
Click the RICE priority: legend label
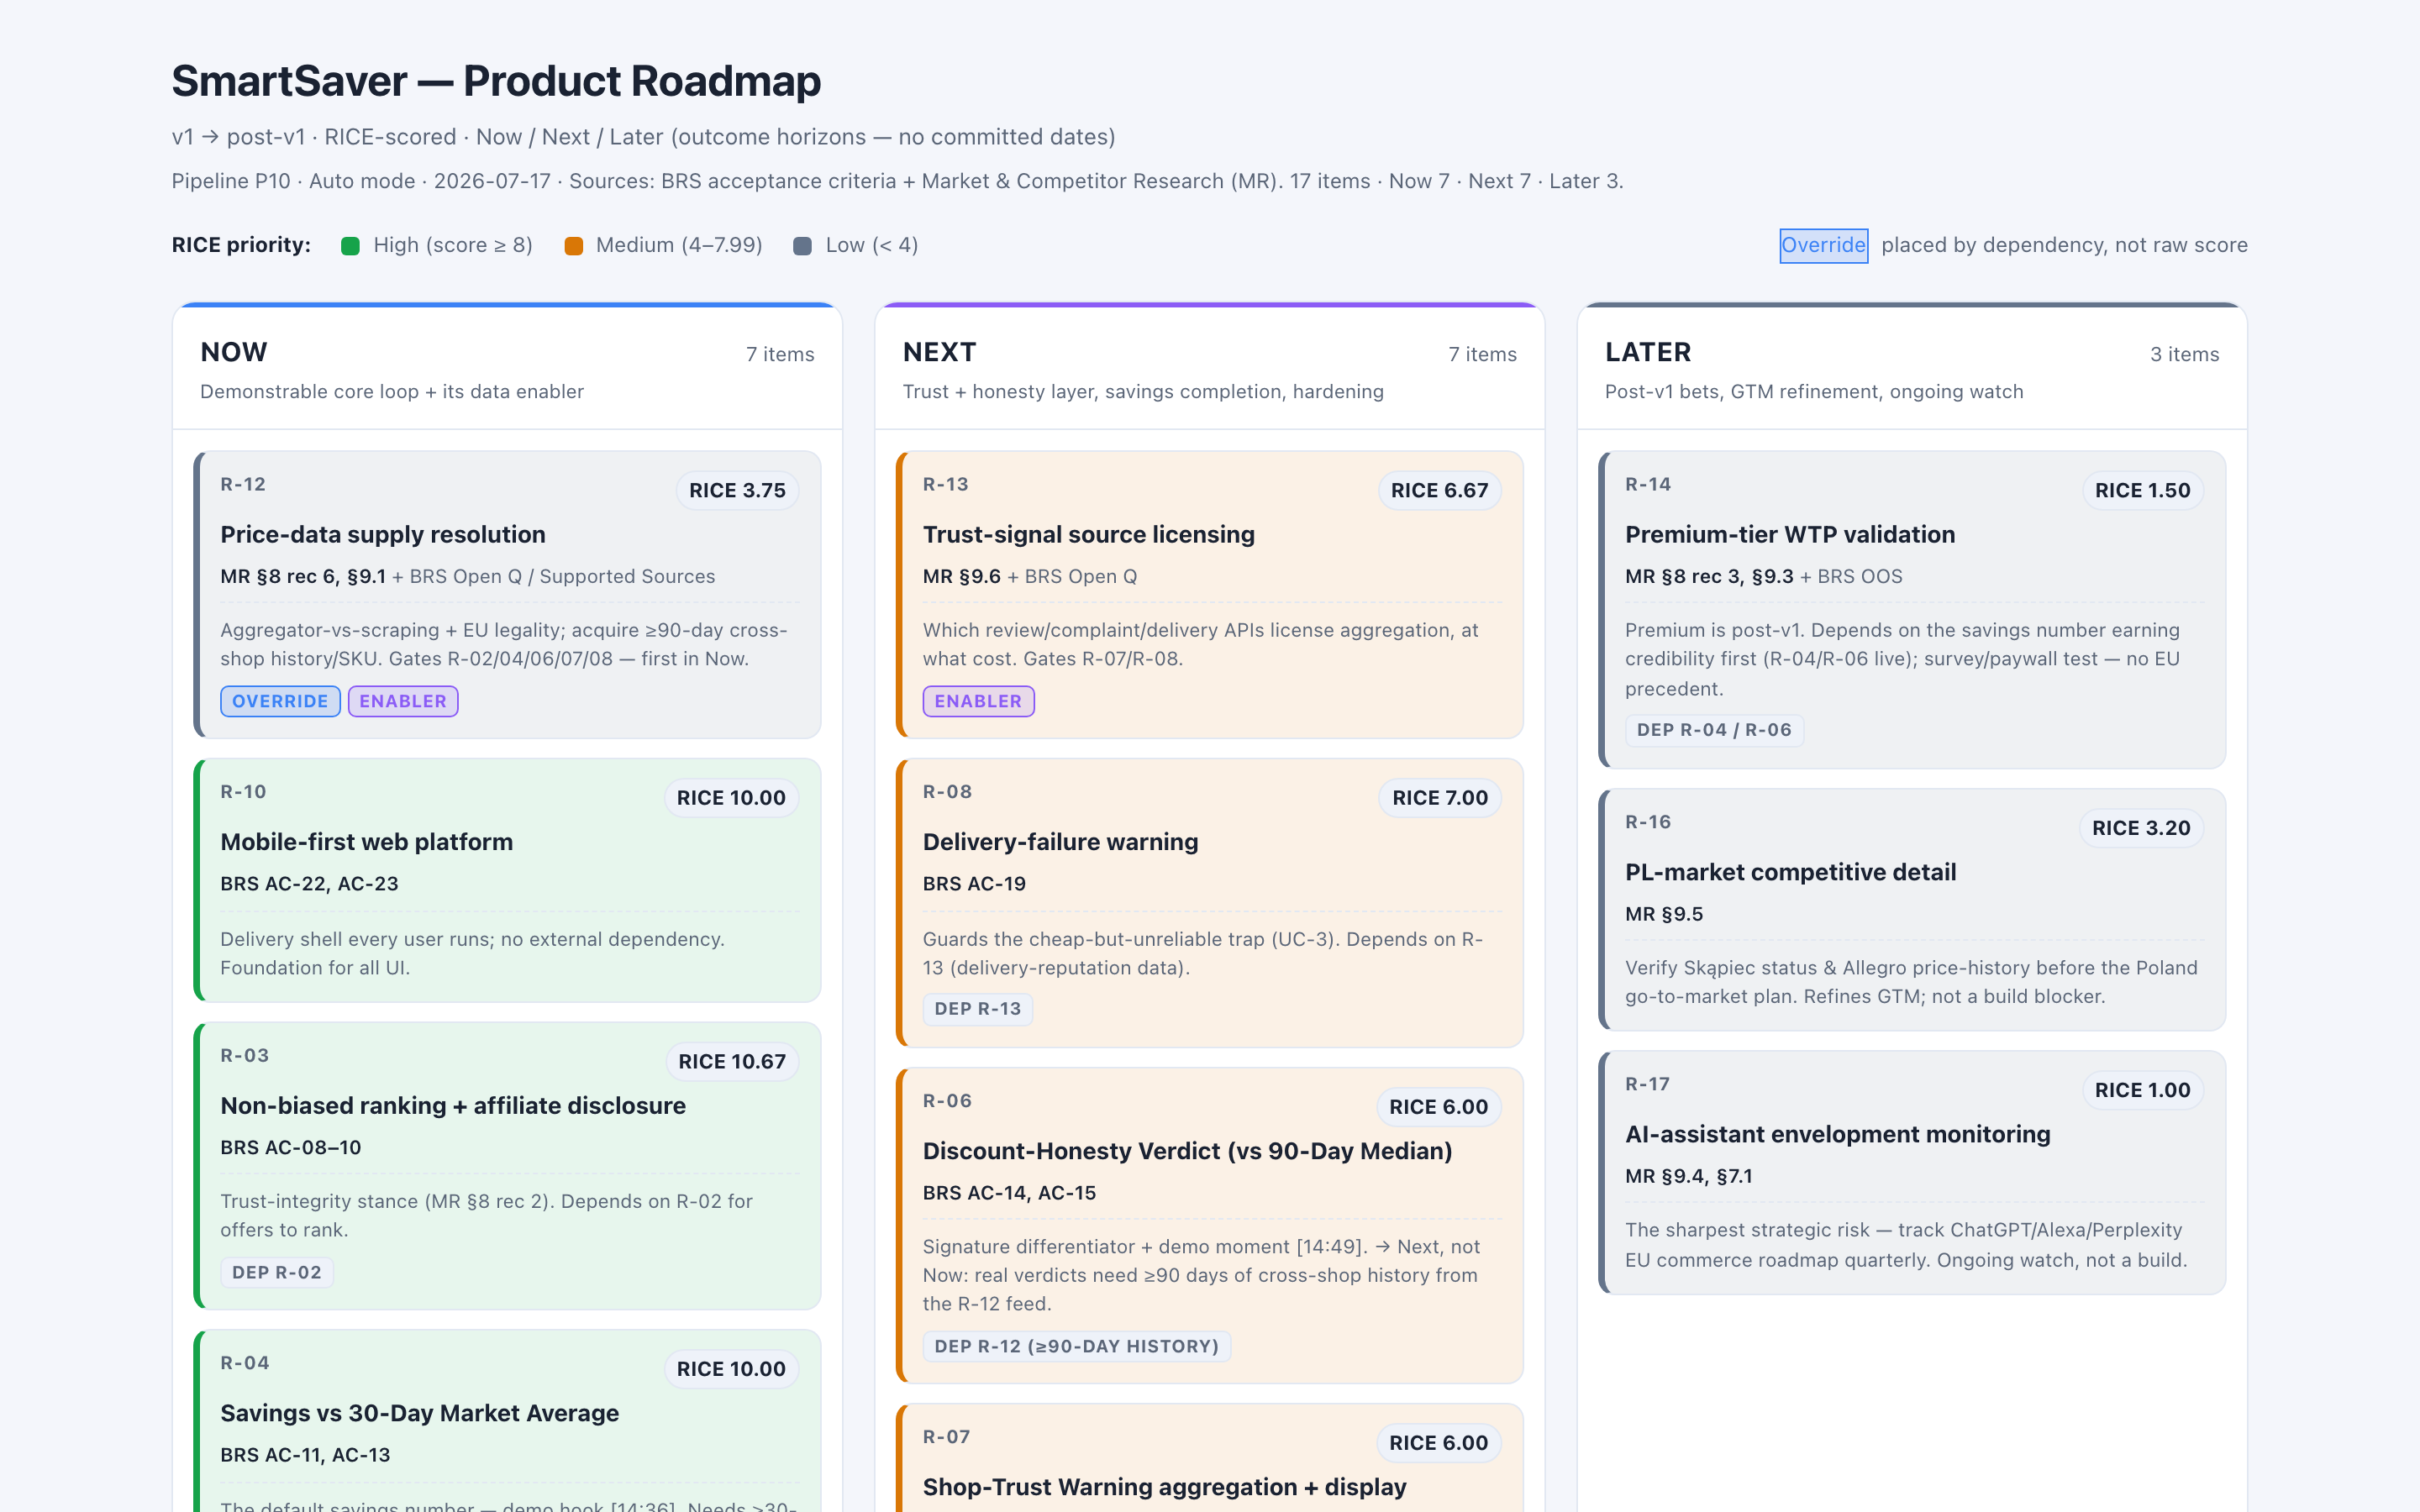point(241,245)
